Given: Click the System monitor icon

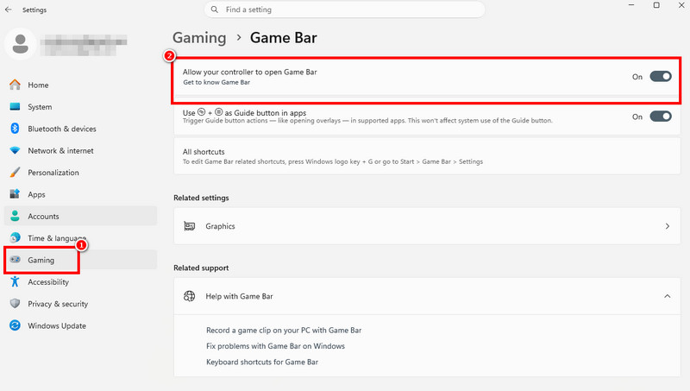Looking at the screenshot, I should (x=15, y=106).
